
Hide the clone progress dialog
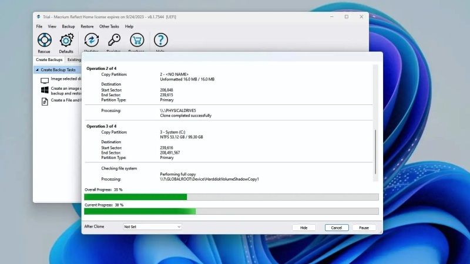tap(304, 228)
